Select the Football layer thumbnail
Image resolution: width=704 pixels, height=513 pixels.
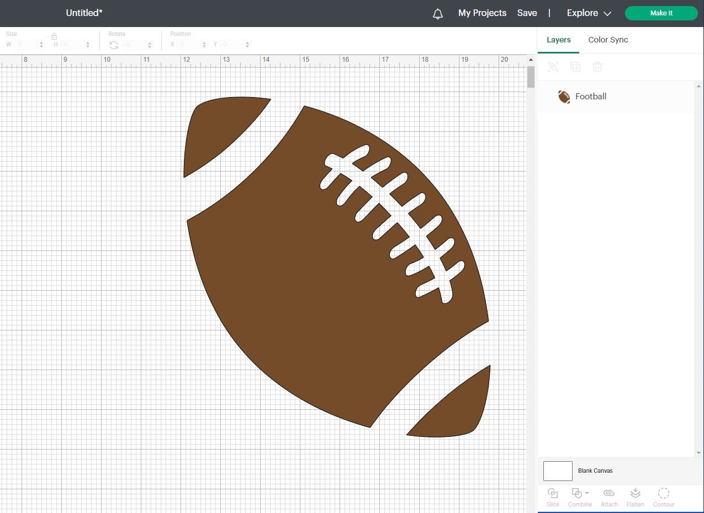564,97
